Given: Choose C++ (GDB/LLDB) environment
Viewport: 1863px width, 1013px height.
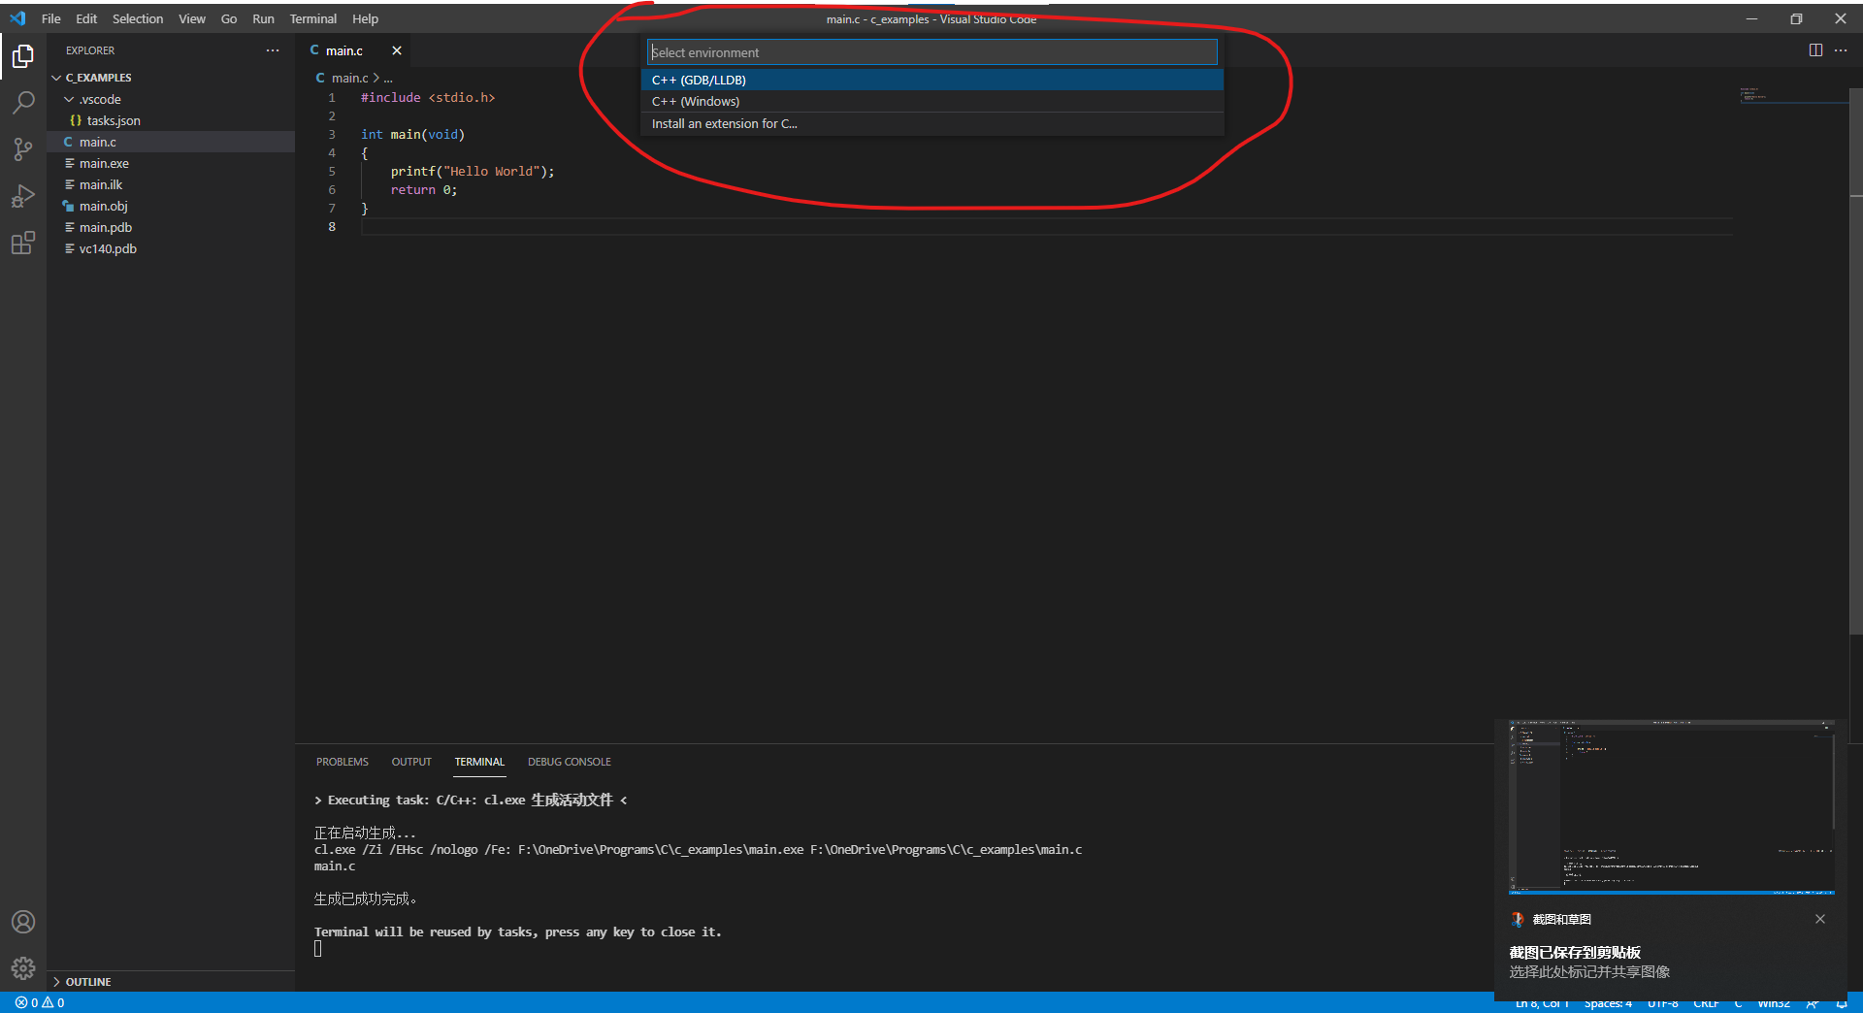Looking at the screenshot, I should 931,80.
